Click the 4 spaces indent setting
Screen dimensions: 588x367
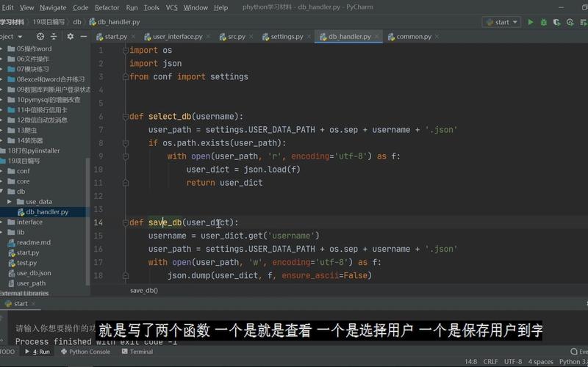point(540,362)
